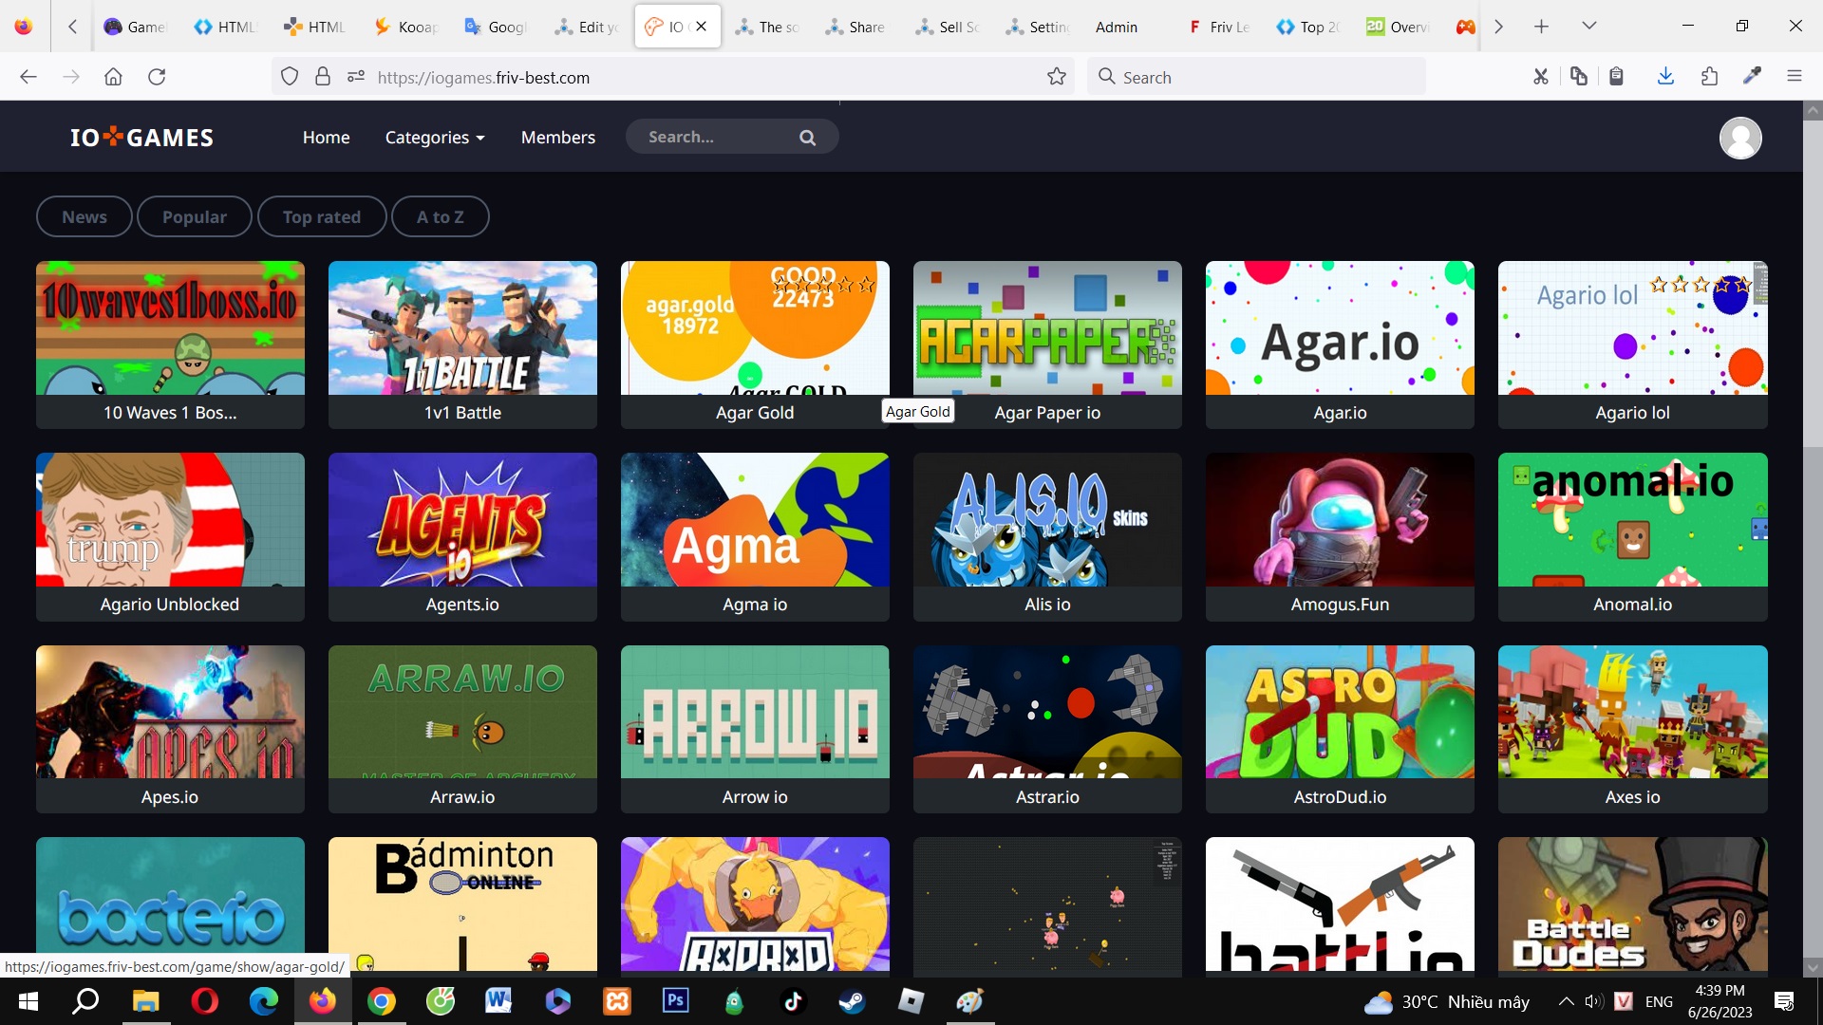Viewport: 1823px width, 1025px height.
Task: Open the site padlock information
Action: coord(323,77)
